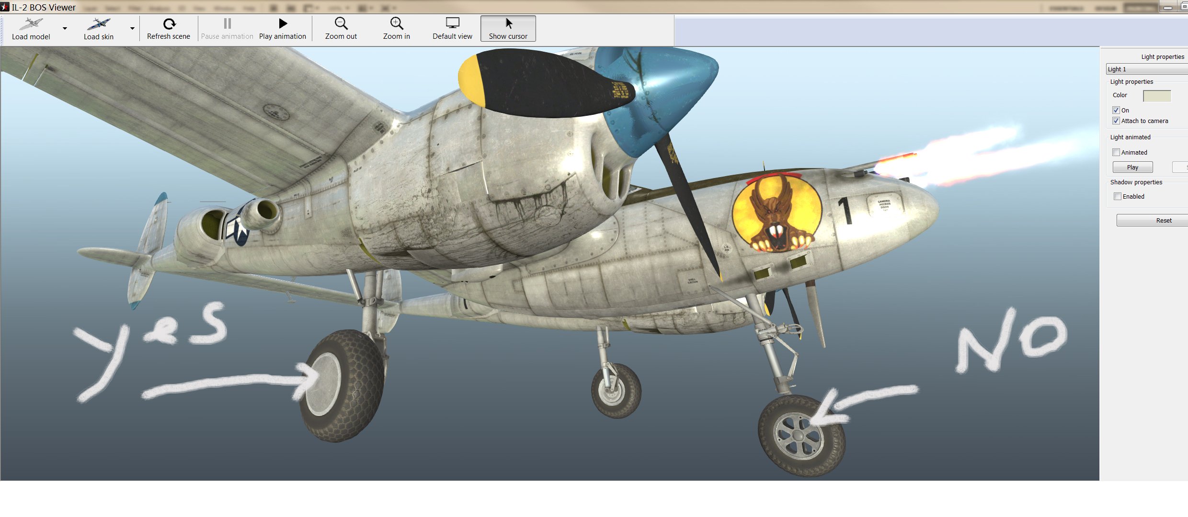This screenshot has height=517, width=1188.
Task: Refresh the scene
Action: (x=169, y=29)
